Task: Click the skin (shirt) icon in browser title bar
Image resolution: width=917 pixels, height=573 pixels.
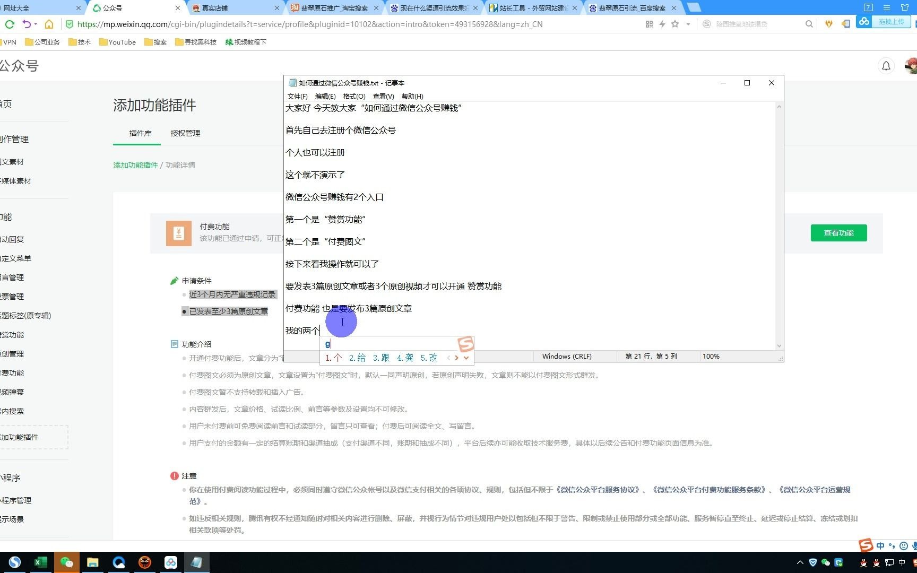Action: coord(905,7)
